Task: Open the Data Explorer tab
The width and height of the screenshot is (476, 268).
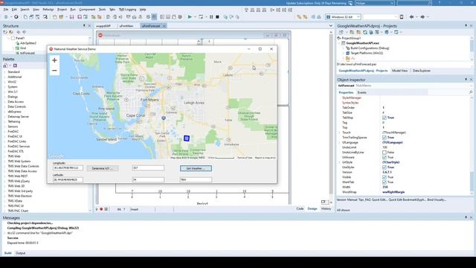Action: pos(422,71)
